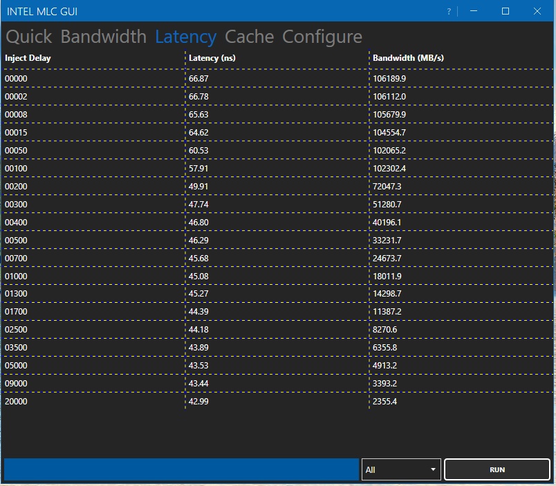This screenshot has width=556, height=486.
Task: Select bandwidth value 102302.4
Action: click(x=389, y=169)
